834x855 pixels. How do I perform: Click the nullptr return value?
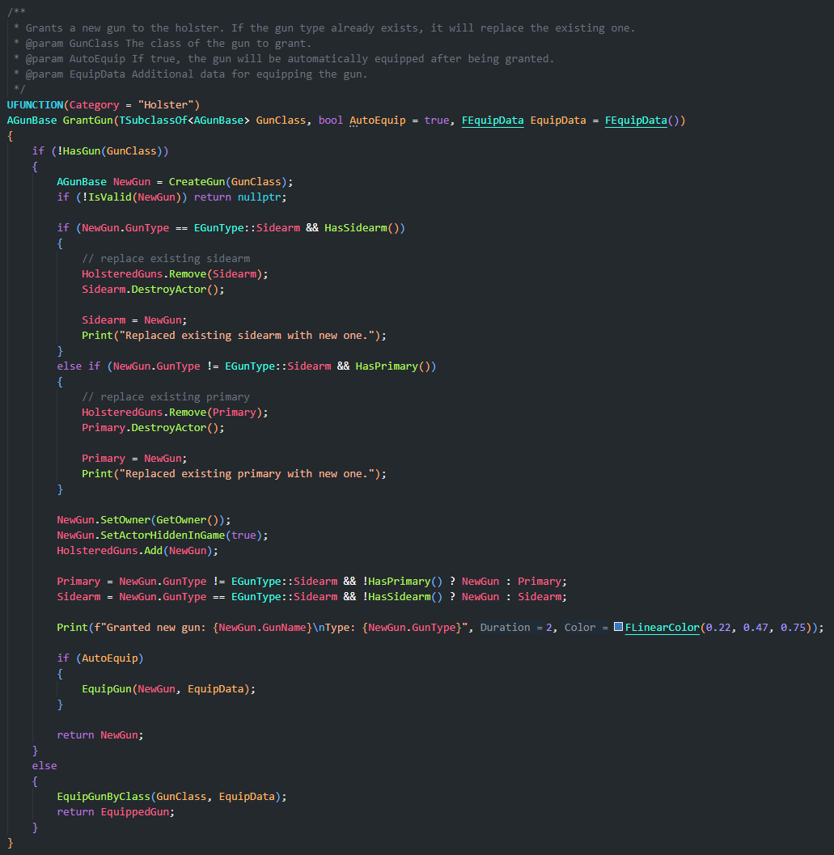(262, 197)
